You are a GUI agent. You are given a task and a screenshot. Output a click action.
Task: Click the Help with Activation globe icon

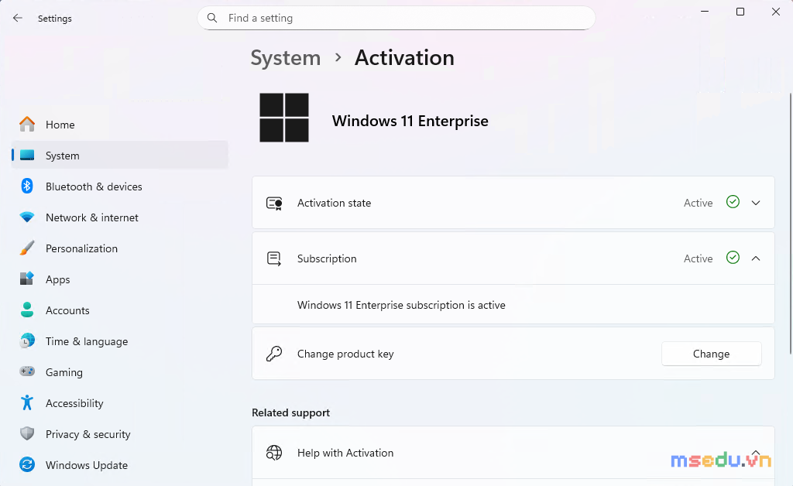(274, 453)
